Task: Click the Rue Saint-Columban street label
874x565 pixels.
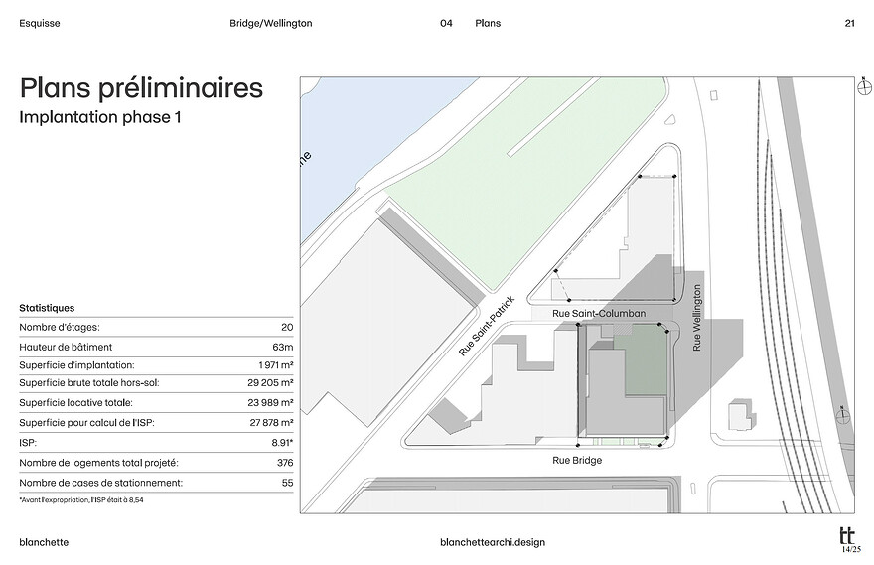Action: point(599,313)
